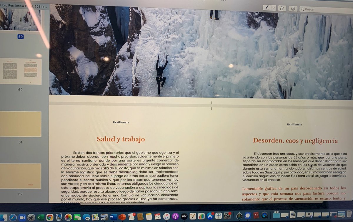The width and height of the screenshot is (353, 222).
Task: Open Calendar from the Dock
Action: [x=157, y=217]
